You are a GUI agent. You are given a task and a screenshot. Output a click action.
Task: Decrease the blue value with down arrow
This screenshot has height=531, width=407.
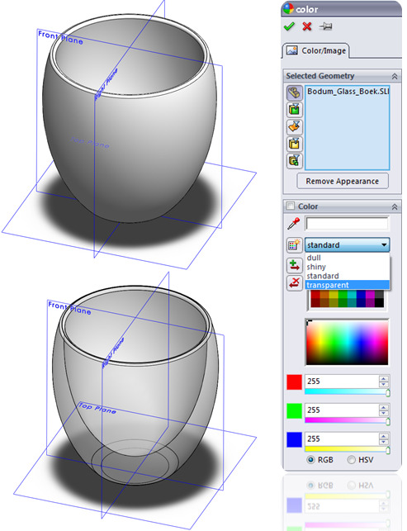tap(384, 442)
